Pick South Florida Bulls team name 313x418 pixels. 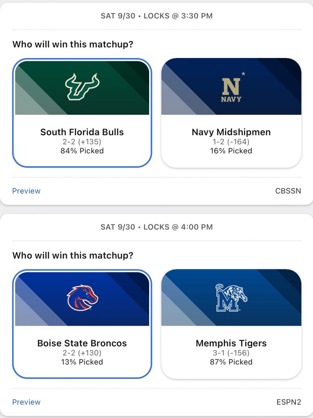coord(82,132)
